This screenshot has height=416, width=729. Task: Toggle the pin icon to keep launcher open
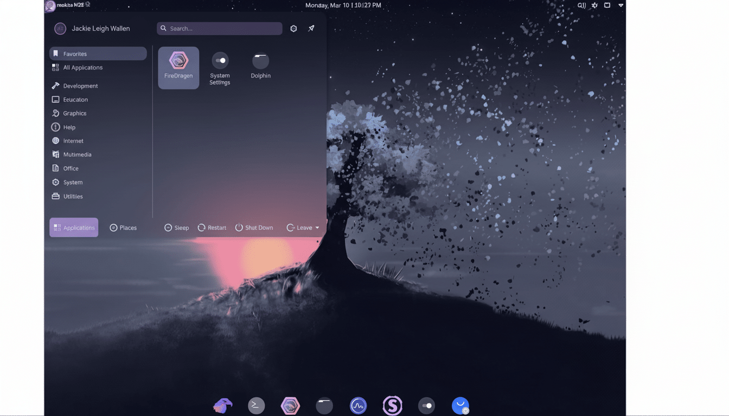[x=311, y=28]
